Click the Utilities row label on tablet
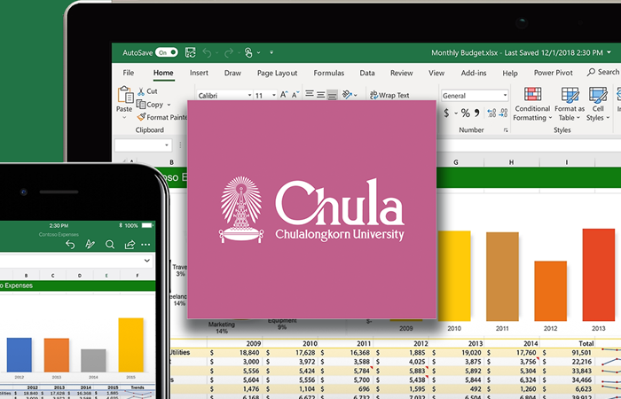 (x=179, y=352)
